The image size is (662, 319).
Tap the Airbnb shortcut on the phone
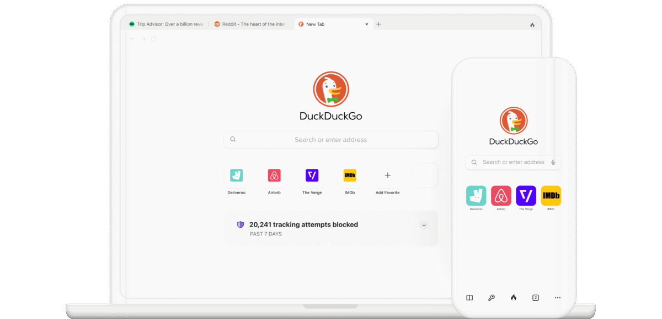pyautogui.click(x=501, y=196)
